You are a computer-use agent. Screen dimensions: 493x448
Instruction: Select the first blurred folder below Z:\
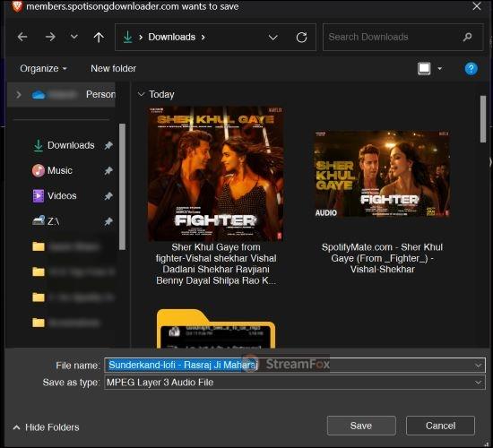tap(66, 246)
